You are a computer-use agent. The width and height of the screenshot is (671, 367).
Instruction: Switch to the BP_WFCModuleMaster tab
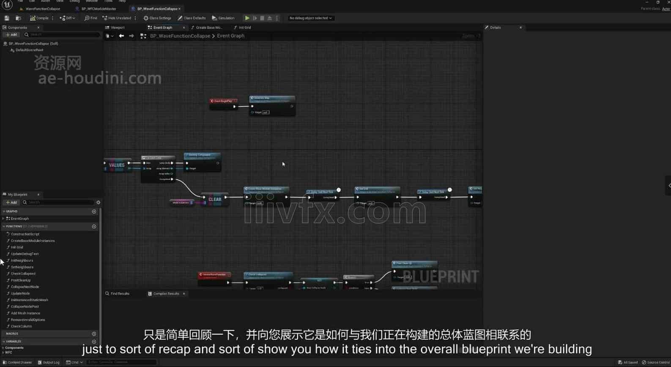pos(99,8)
